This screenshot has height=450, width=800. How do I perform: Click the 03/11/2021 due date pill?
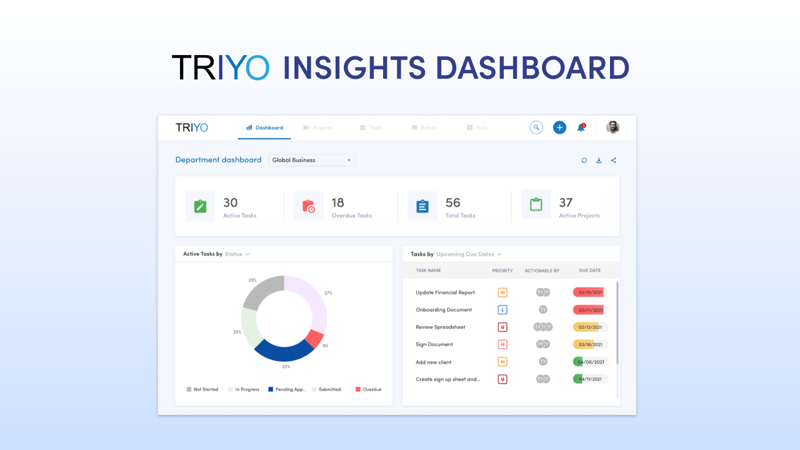click(591, 309)
